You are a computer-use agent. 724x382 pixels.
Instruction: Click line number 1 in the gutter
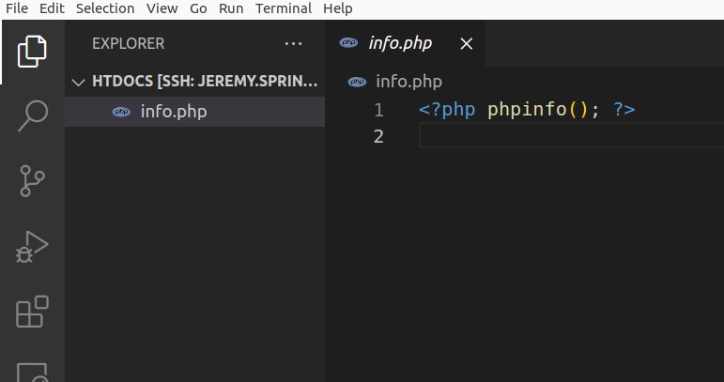378,110
